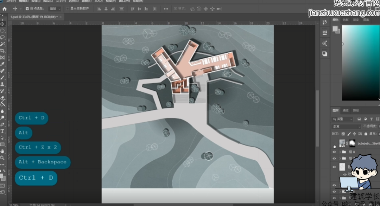Select the Elliptical Marquee tool
The height and width of the screenshot is (206, 380).
(x=2, y=31)
